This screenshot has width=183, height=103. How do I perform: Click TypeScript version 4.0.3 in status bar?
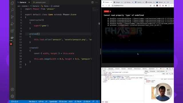71,102
